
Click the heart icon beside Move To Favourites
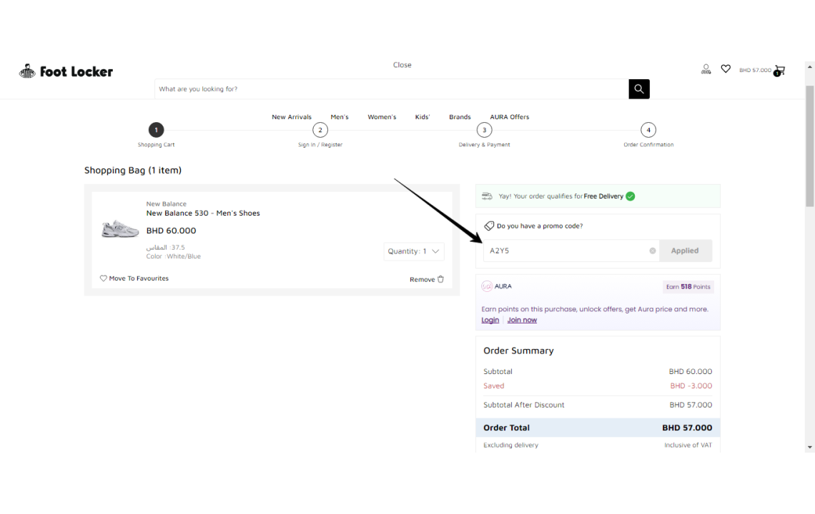pos(104,278)
